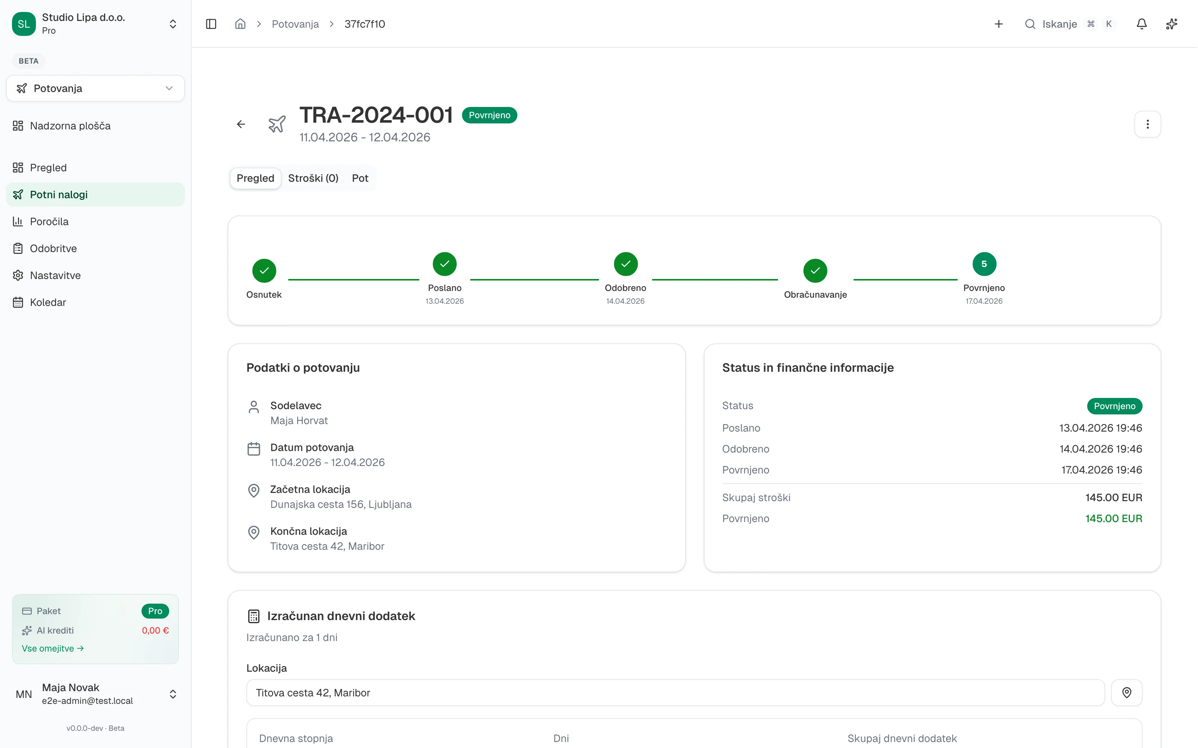Open Odobritve in the sidebar
This screenshot has height=748, width=1198.
(95, 248)
